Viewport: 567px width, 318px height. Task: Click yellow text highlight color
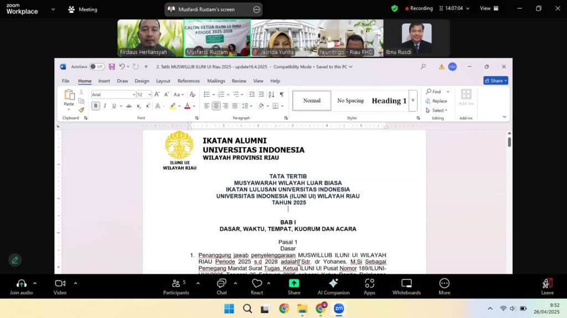pos(173,106)
